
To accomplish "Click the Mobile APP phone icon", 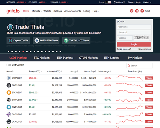I will pos(115,2).
